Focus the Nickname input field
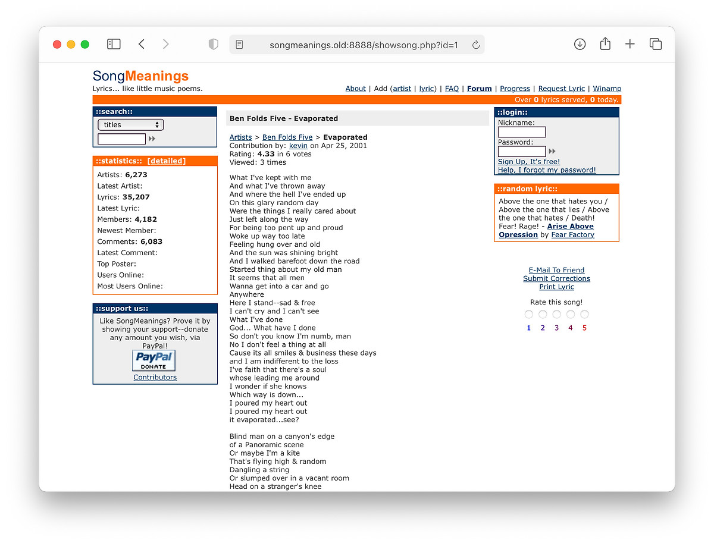This screenshot has width=714, height=543. click(522, 132)
